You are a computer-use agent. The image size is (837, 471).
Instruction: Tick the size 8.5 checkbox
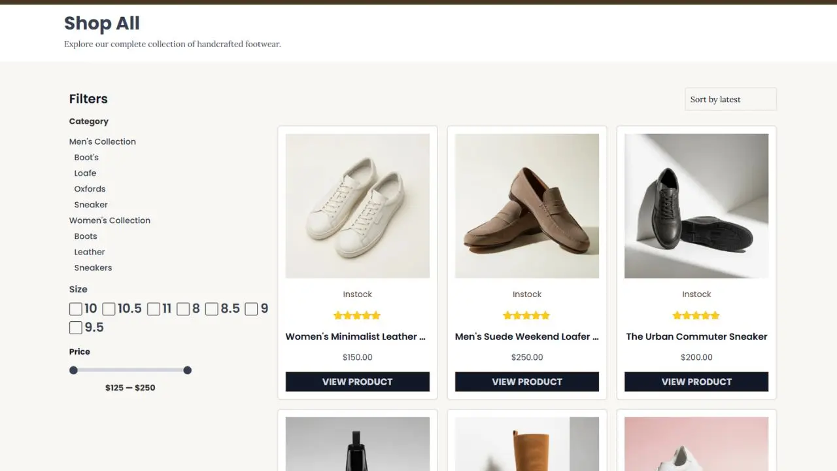coord(211,309)
